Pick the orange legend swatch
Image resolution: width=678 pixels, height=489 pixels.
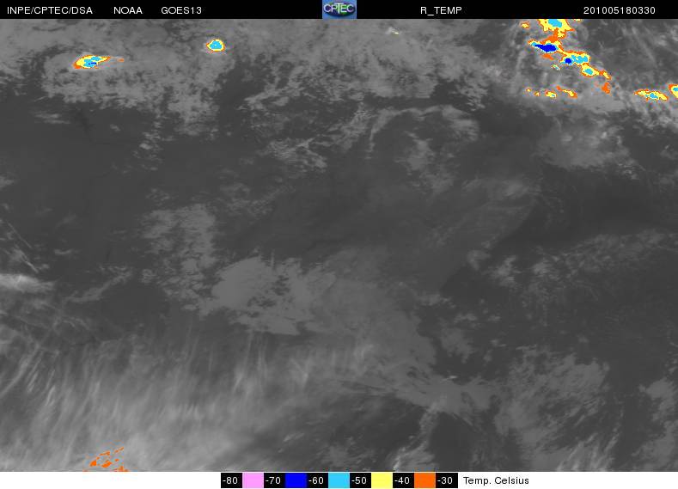coord(425,480)
